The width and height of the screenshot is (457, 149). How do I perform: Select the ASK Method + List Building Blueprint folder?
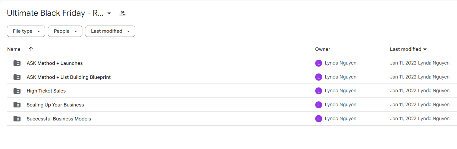(232, 77)
